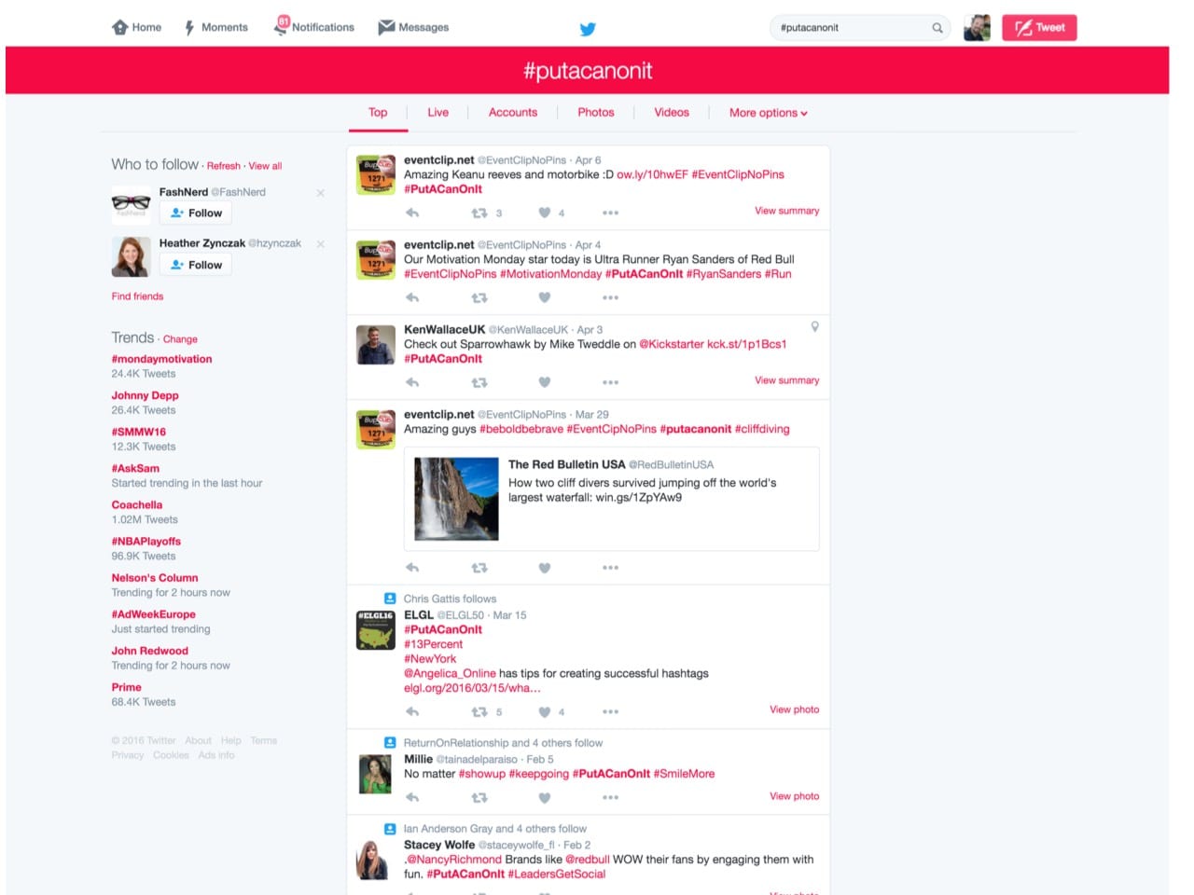This screenshot has height=895, width=1194.
Task: Open more actions on ELGL's #13Percent tweet
Action: tap(610, 711)
